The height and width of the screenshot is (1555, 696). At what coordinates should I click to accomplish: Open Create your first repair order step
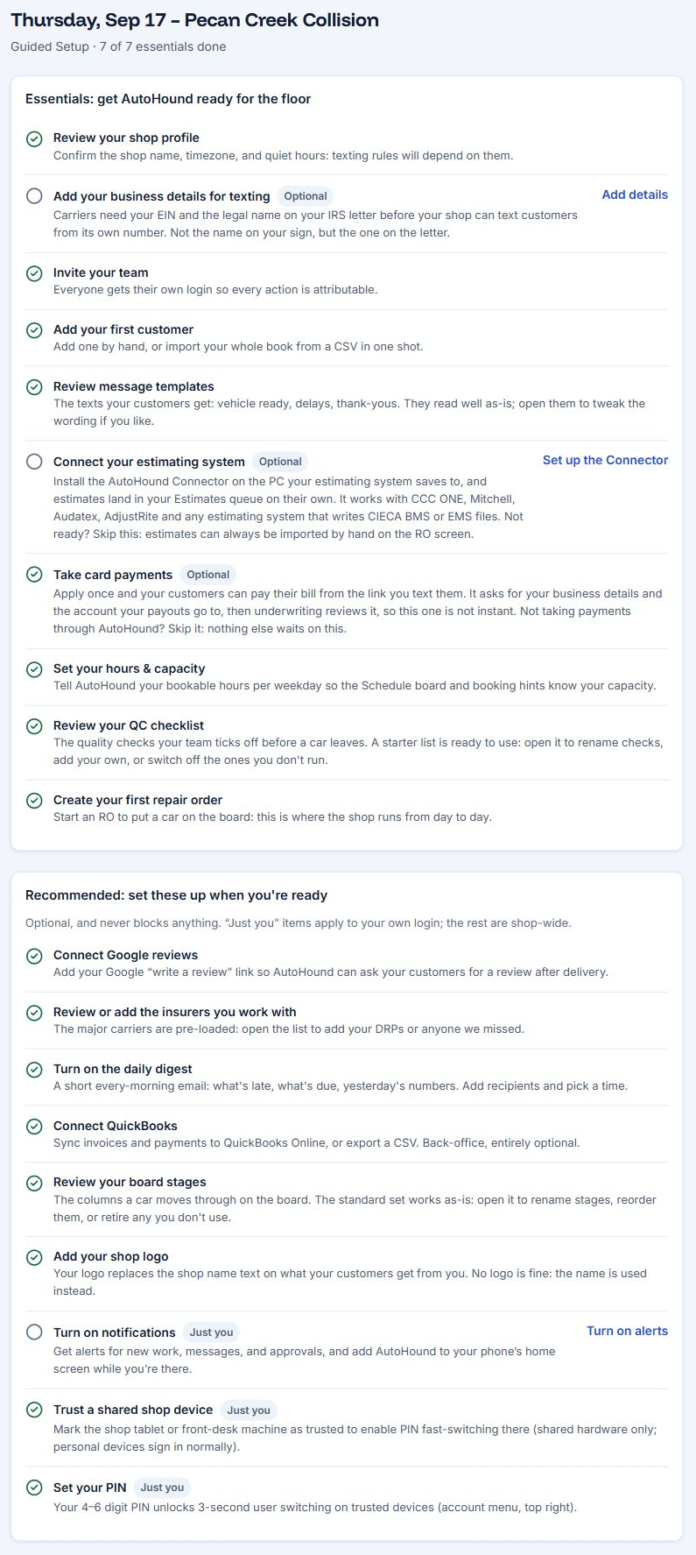click(x=347, y=808)
